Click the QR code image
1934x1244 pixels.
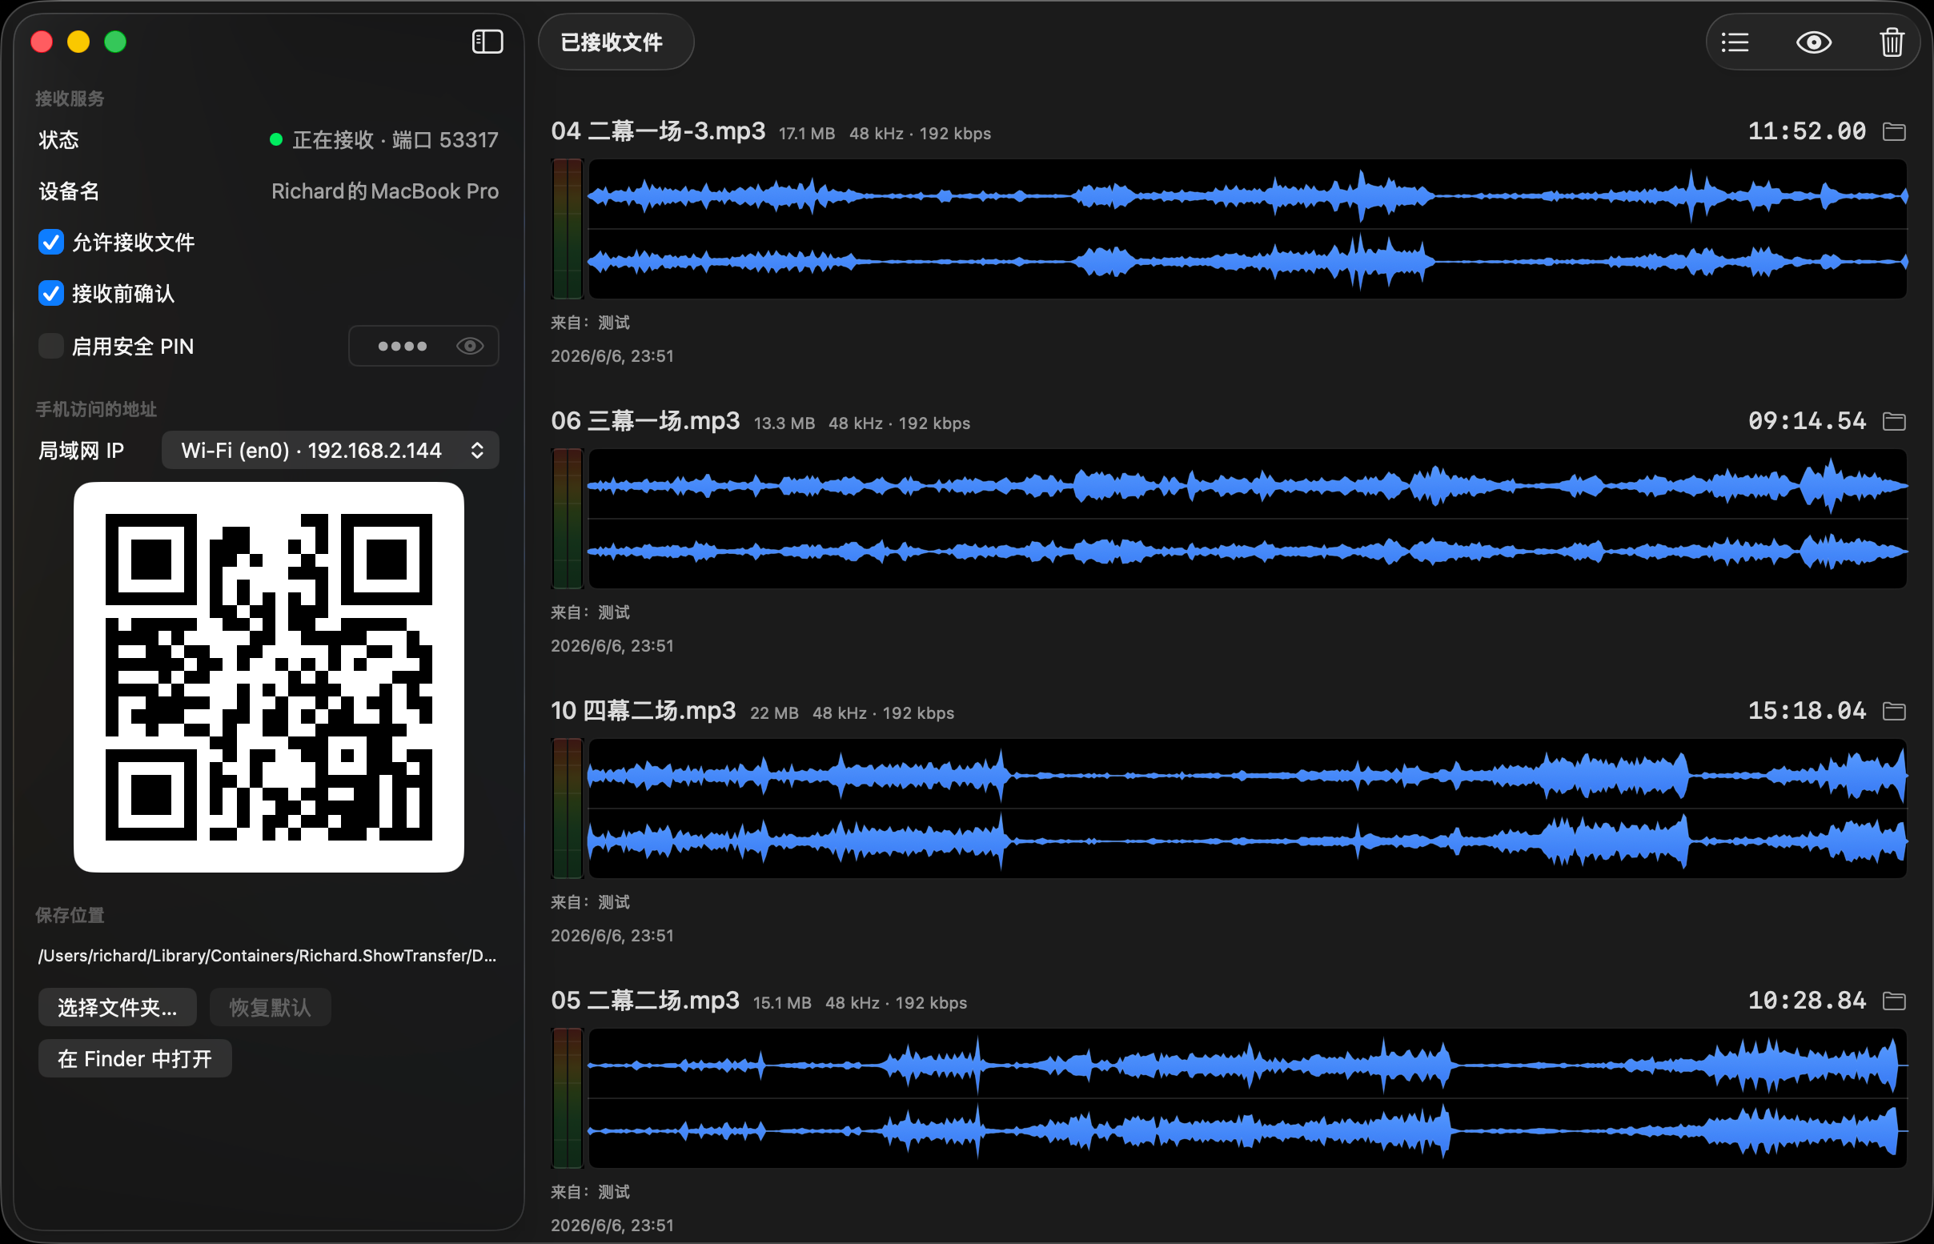[269, 677]
